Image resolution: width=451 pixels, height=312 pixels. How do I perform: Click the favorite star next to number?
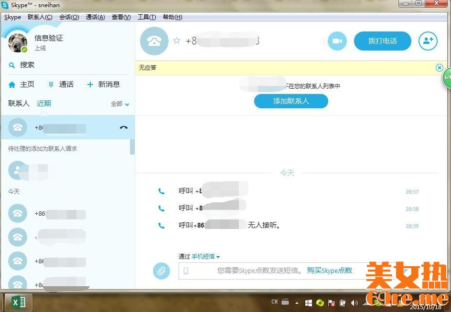tap(177, 41)
